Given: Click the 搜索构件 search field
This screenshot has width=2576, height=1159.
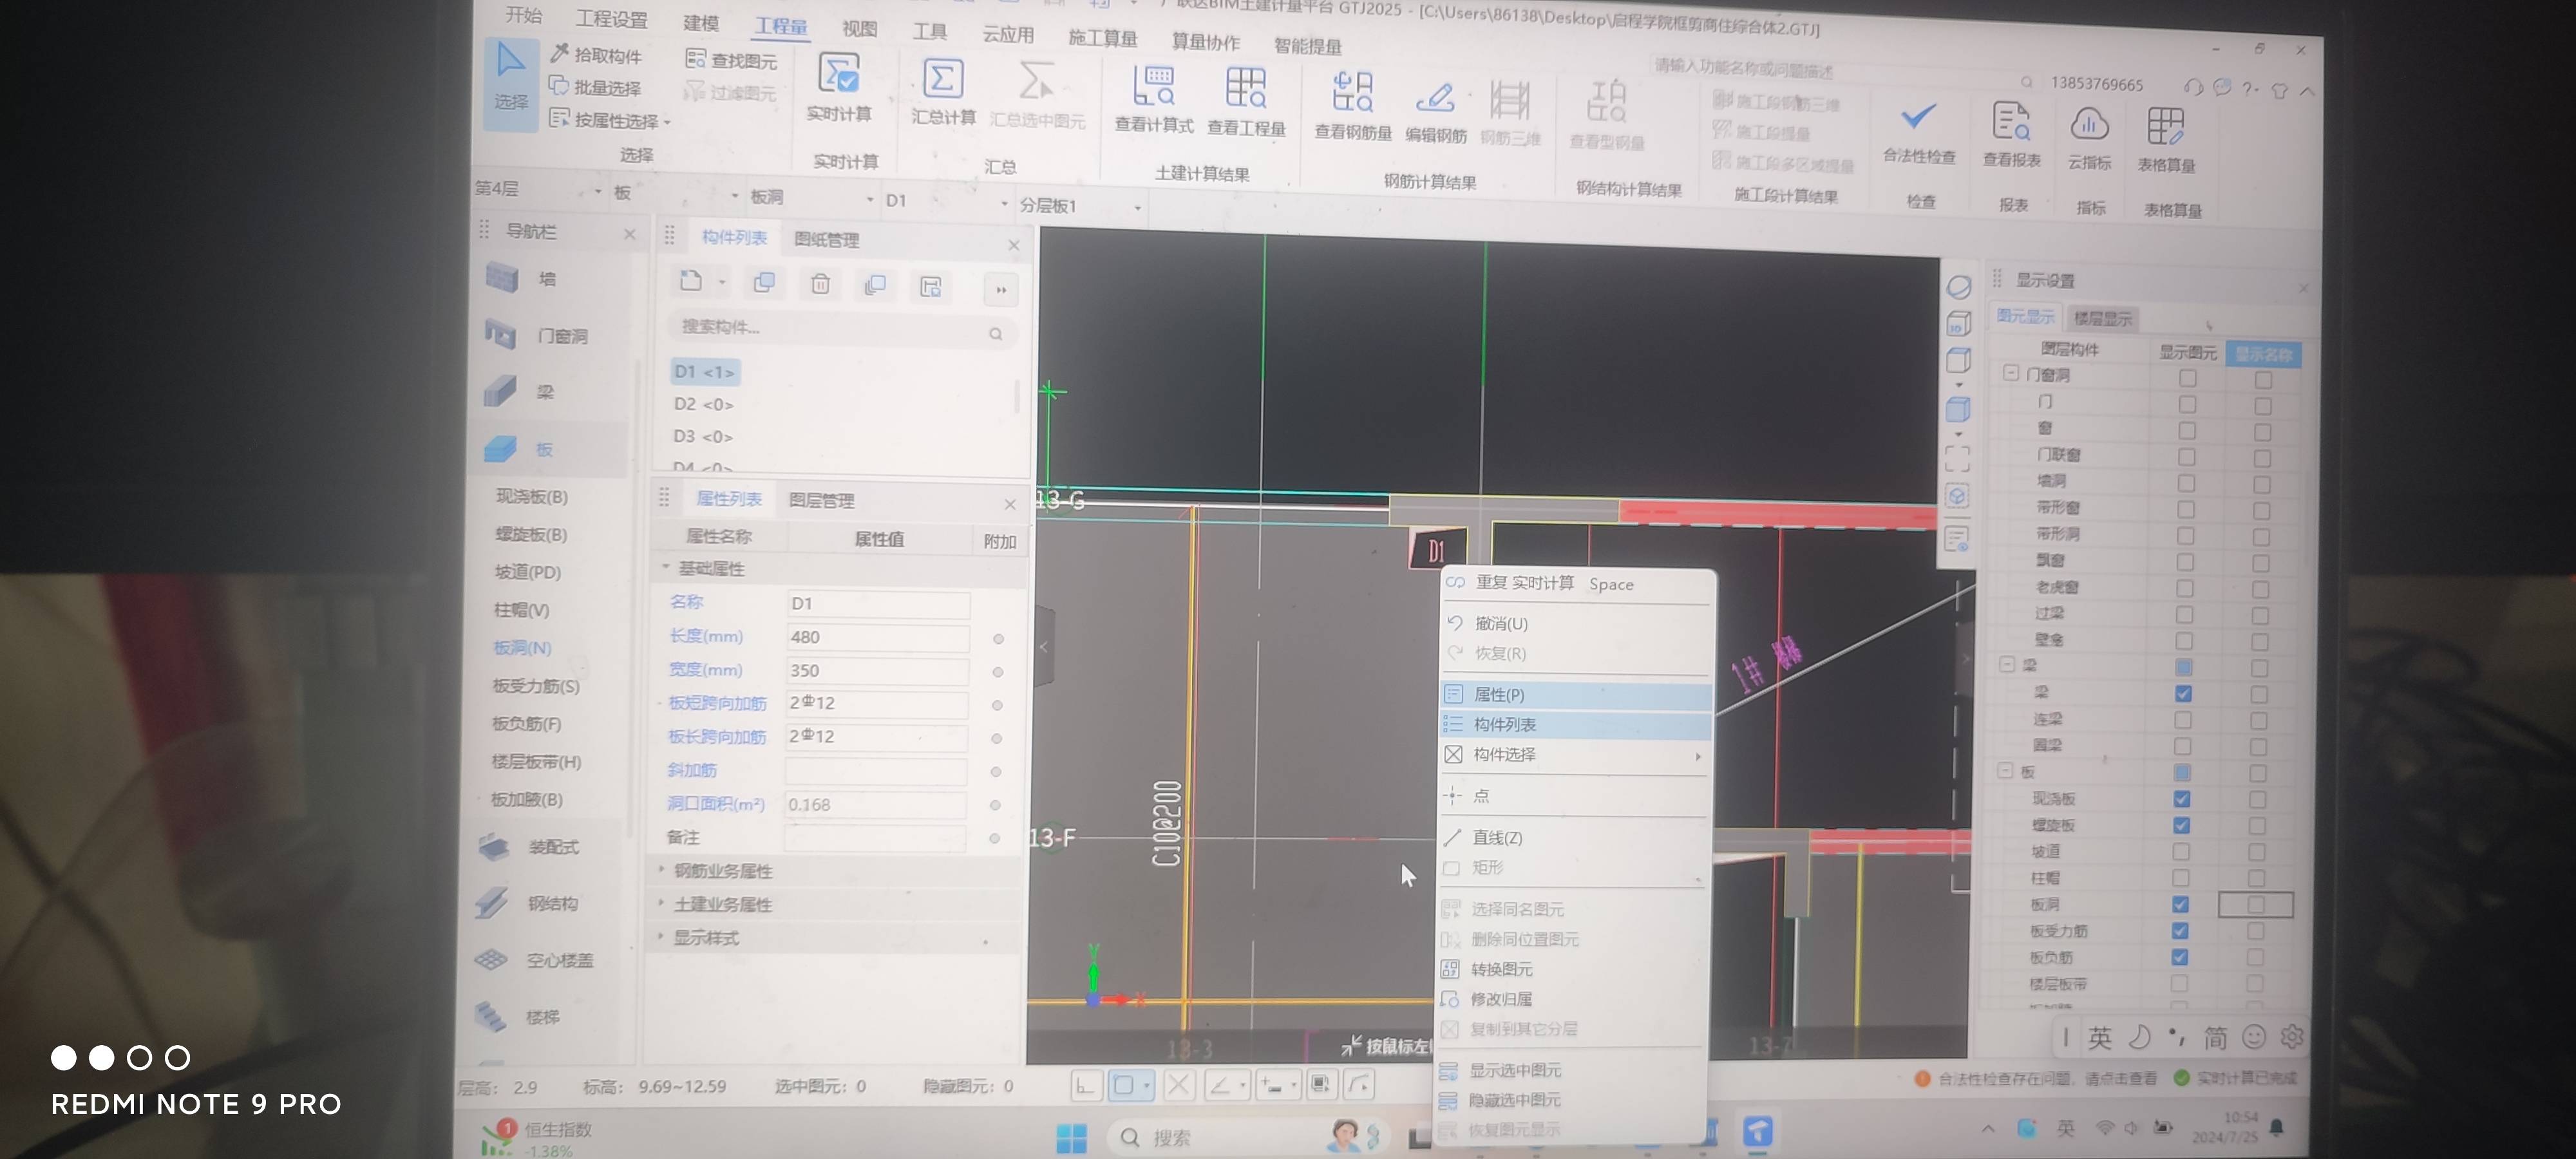Looking at the screenshot, I should click(841, 330).
